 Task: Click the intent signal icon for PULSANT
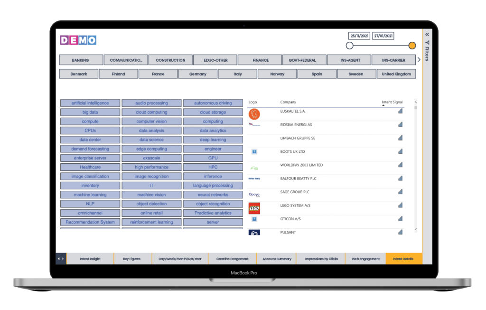(400, 232)
